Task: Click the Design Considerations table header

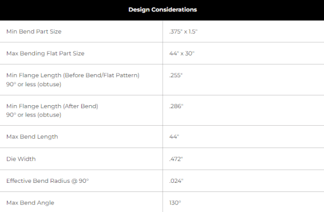Action: (163, 10)
